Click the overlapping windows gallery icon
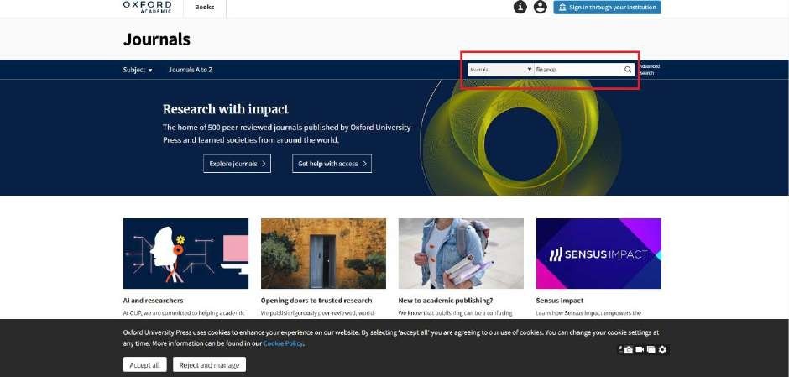 [651, 349]
